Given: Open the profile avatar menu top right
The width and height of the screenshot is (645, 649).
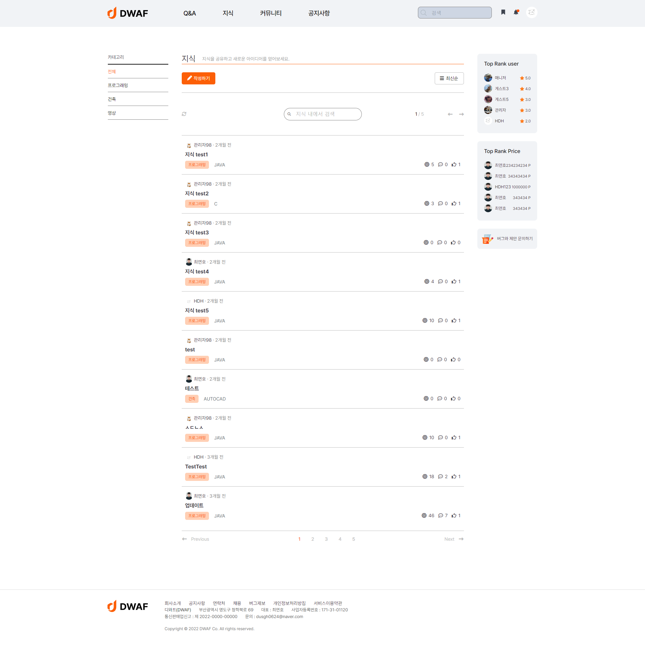Looking at the screenshot, I should pos(531,12).
